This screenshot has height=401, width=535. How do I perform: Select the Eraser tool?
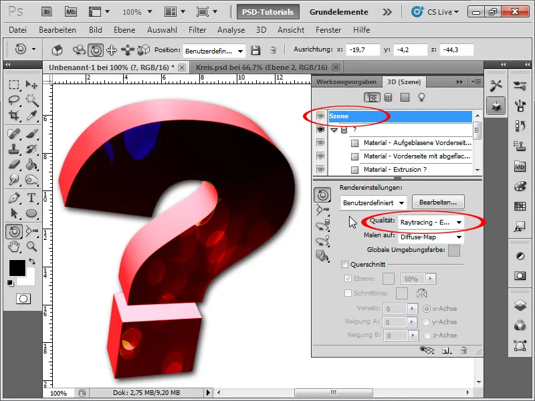[x=14, y=164]
